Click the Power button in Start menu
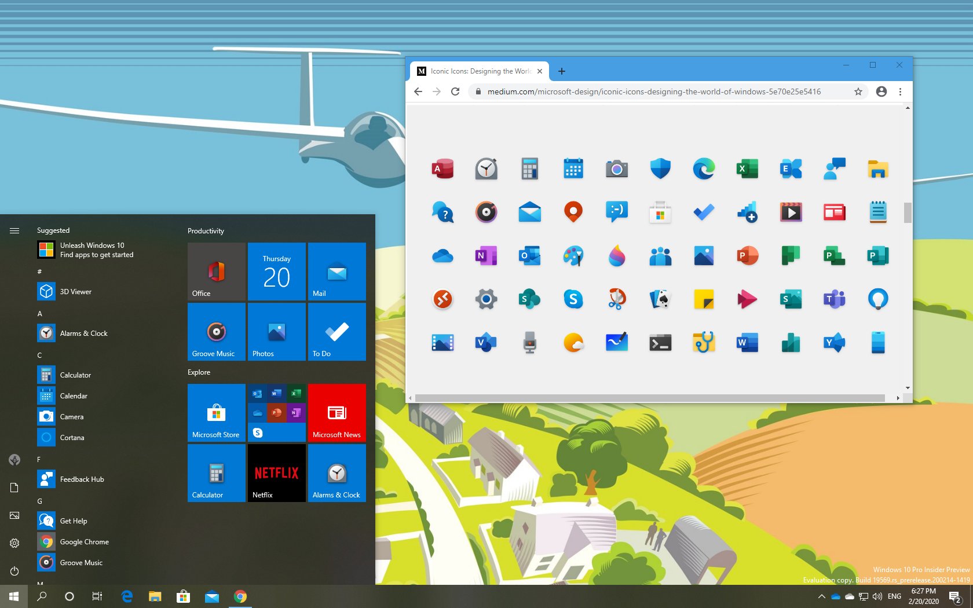The height and width of the screenshot is (608, 973). click(x=14, y=571)
